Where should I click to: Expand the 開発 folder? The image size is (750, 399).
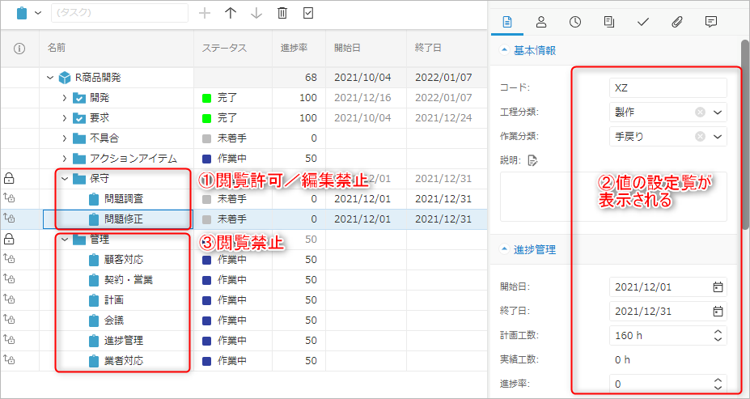click(x=65, y=98)
